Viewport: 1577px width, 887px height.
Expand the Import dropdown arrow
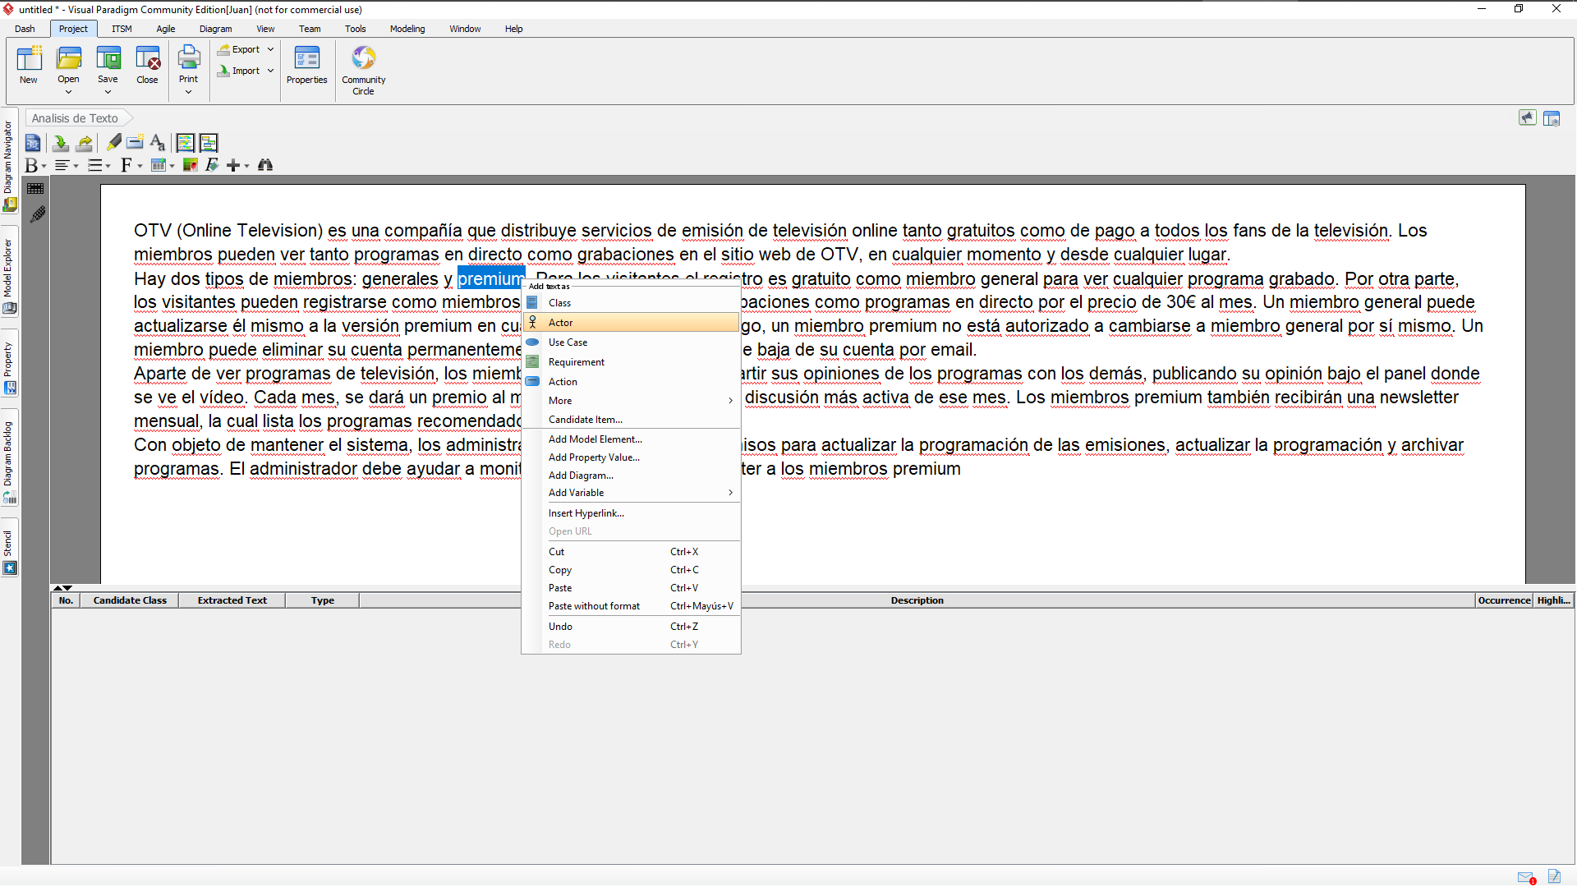point(270,71)
